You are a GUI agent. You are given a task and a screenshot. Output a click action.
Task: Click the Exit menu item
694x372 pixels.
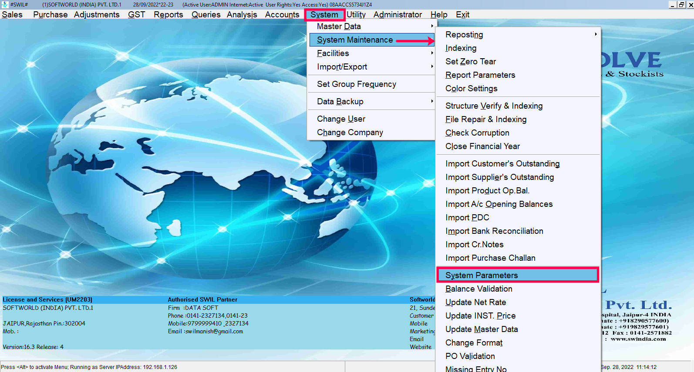click(x=462, y=15)
